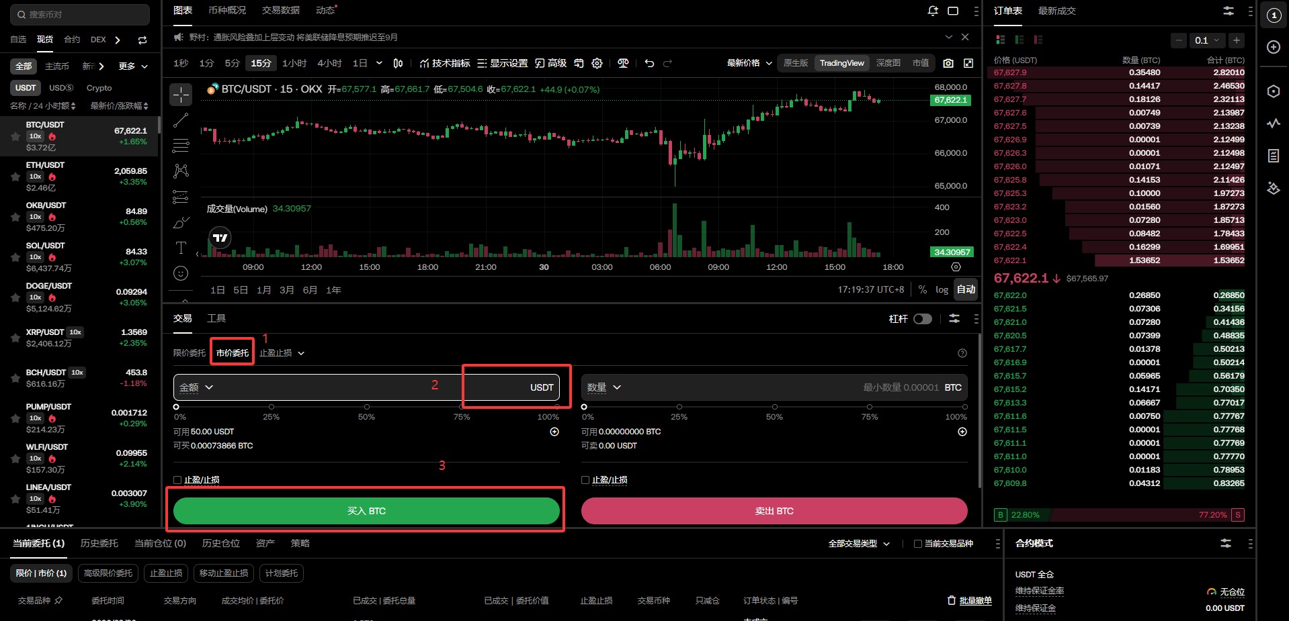This screenshot has width=1289, height=621.
Task: Click the circled 1 icon in right sidebar
Action: point(1273,15)
